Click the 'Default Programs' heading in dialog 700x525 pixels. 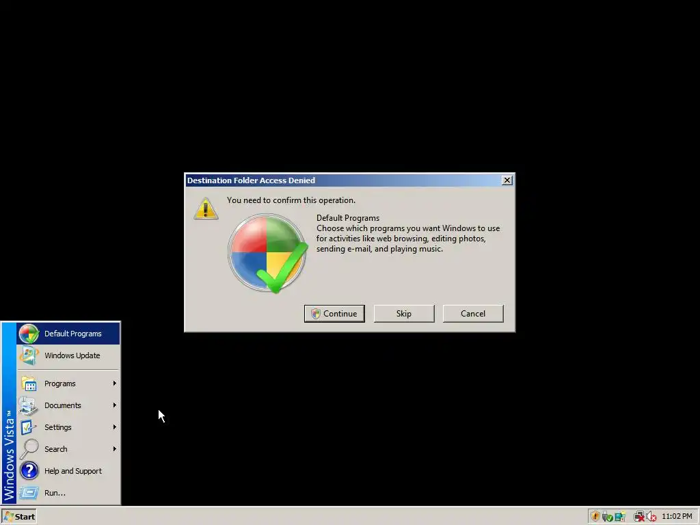click(x=348, y=218)
